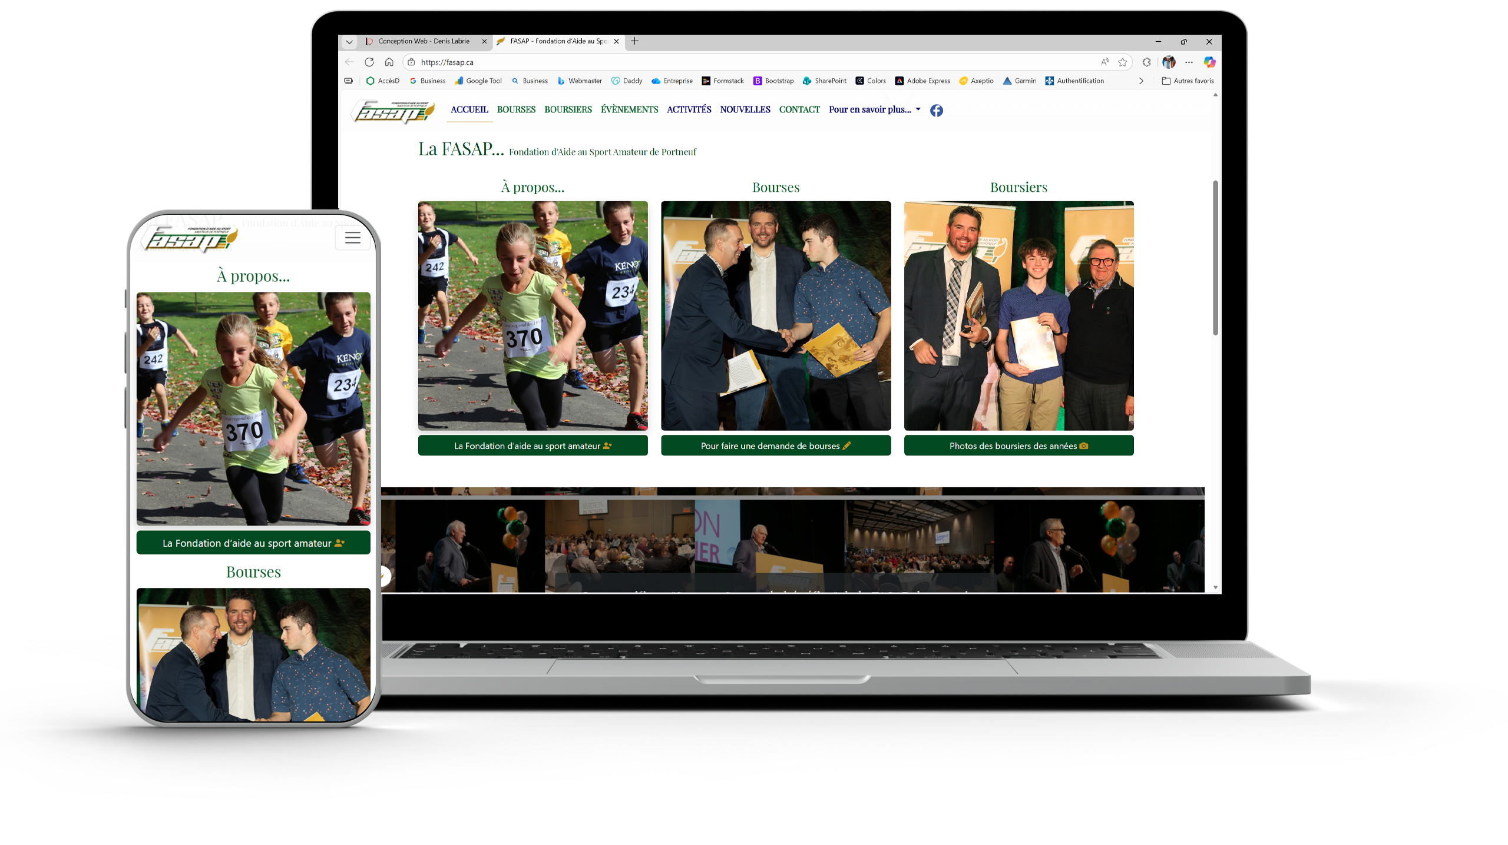Screen dimensions: 1508x845
Task: Expand the tab search chevron at the tab bar's left
Action: coord(349,42)
